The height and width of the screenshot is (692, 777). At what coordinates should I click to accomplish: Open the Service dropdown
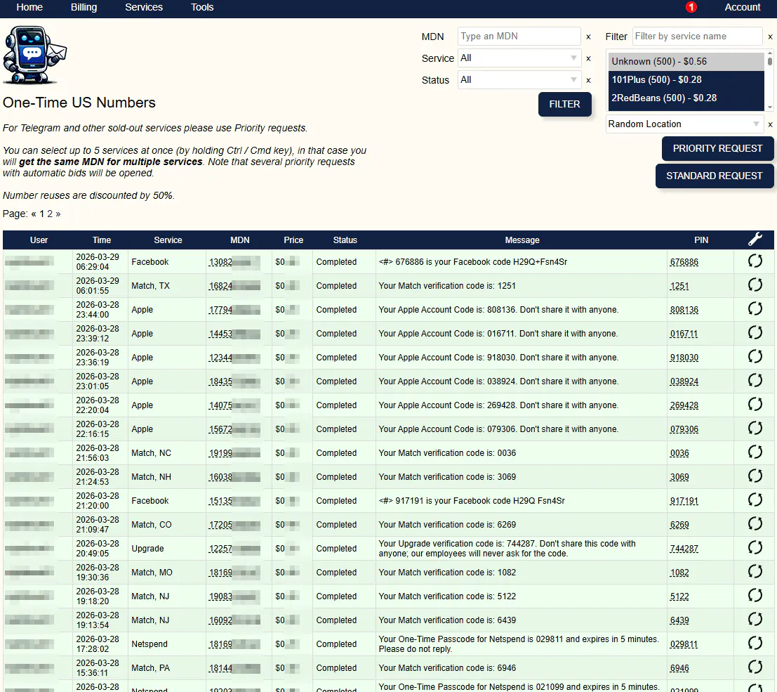[x=519, y=58]
